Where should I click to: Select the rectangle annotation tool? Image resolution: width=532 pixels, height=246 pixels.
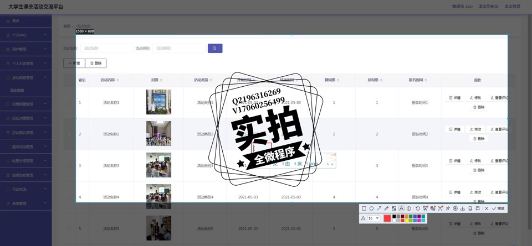coord(364,208)
